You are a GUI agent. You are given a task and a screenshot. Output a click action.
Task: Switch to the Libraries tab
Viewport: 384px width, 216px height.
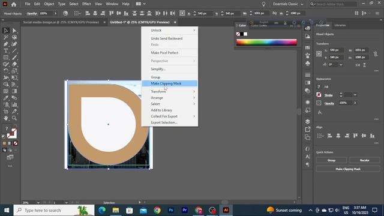pyautogui.click(x=340, y=25)
